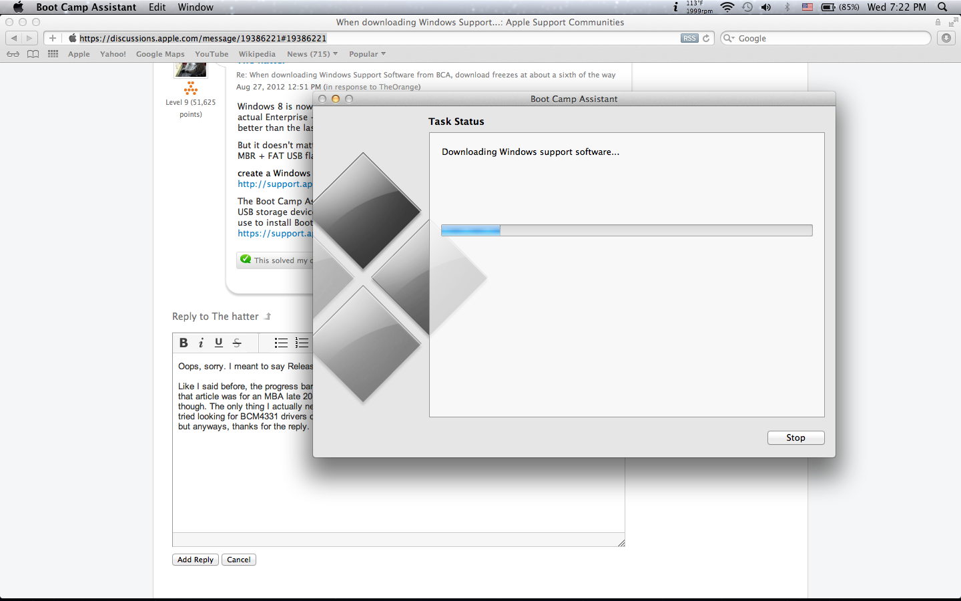Toggle bold formatting in the reply editor
The height and width of the screenshot is (601, 961).
tap(184, 343)
